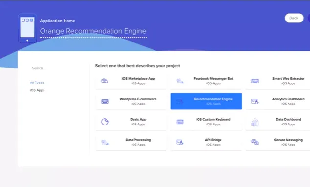Image resolution: width=310 pixels, height=187 pixels.
Task: Click the Data Processing icon
Action: [x=105, y=142]
